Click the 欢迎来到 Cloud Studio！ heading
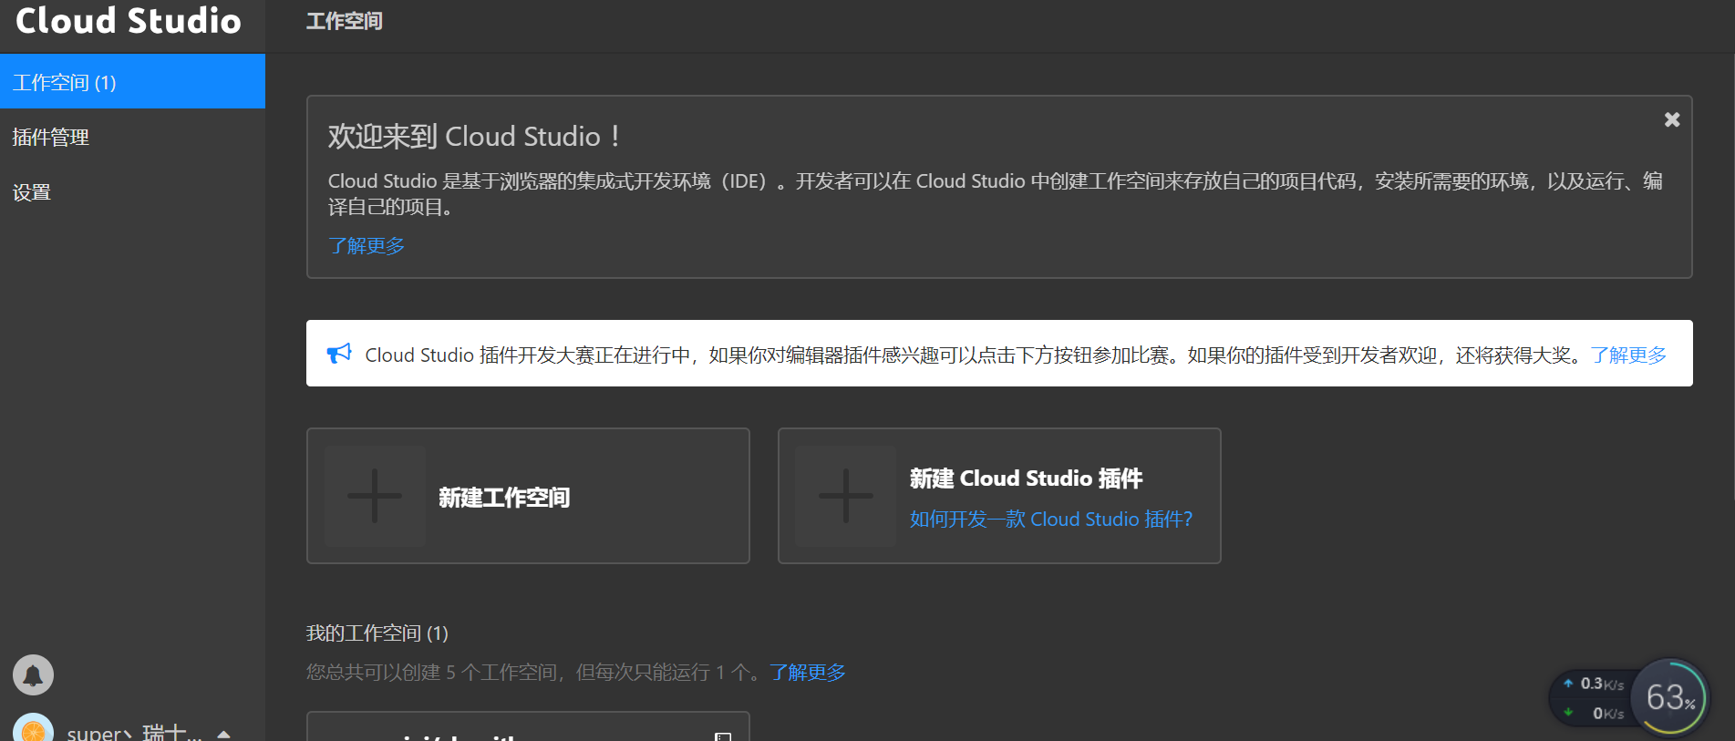Image resolution: width=1735 pixels, height=741 pixels. (x=476, y=136)
